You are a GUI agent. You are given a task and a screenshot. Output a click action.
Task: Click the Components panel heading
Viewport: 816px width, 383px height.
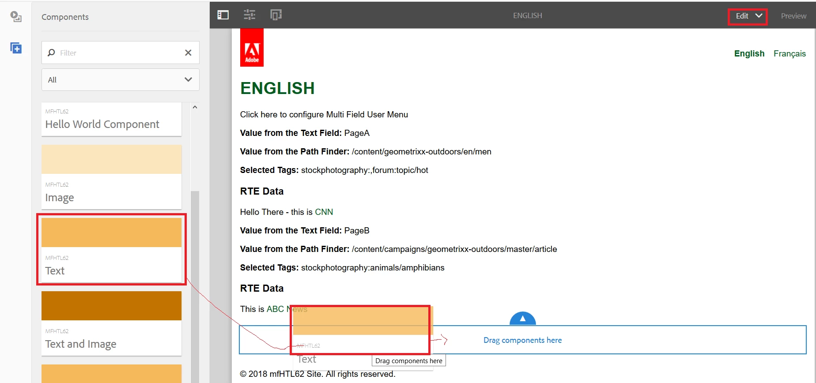pyautogui.click(x=65, y=17)
